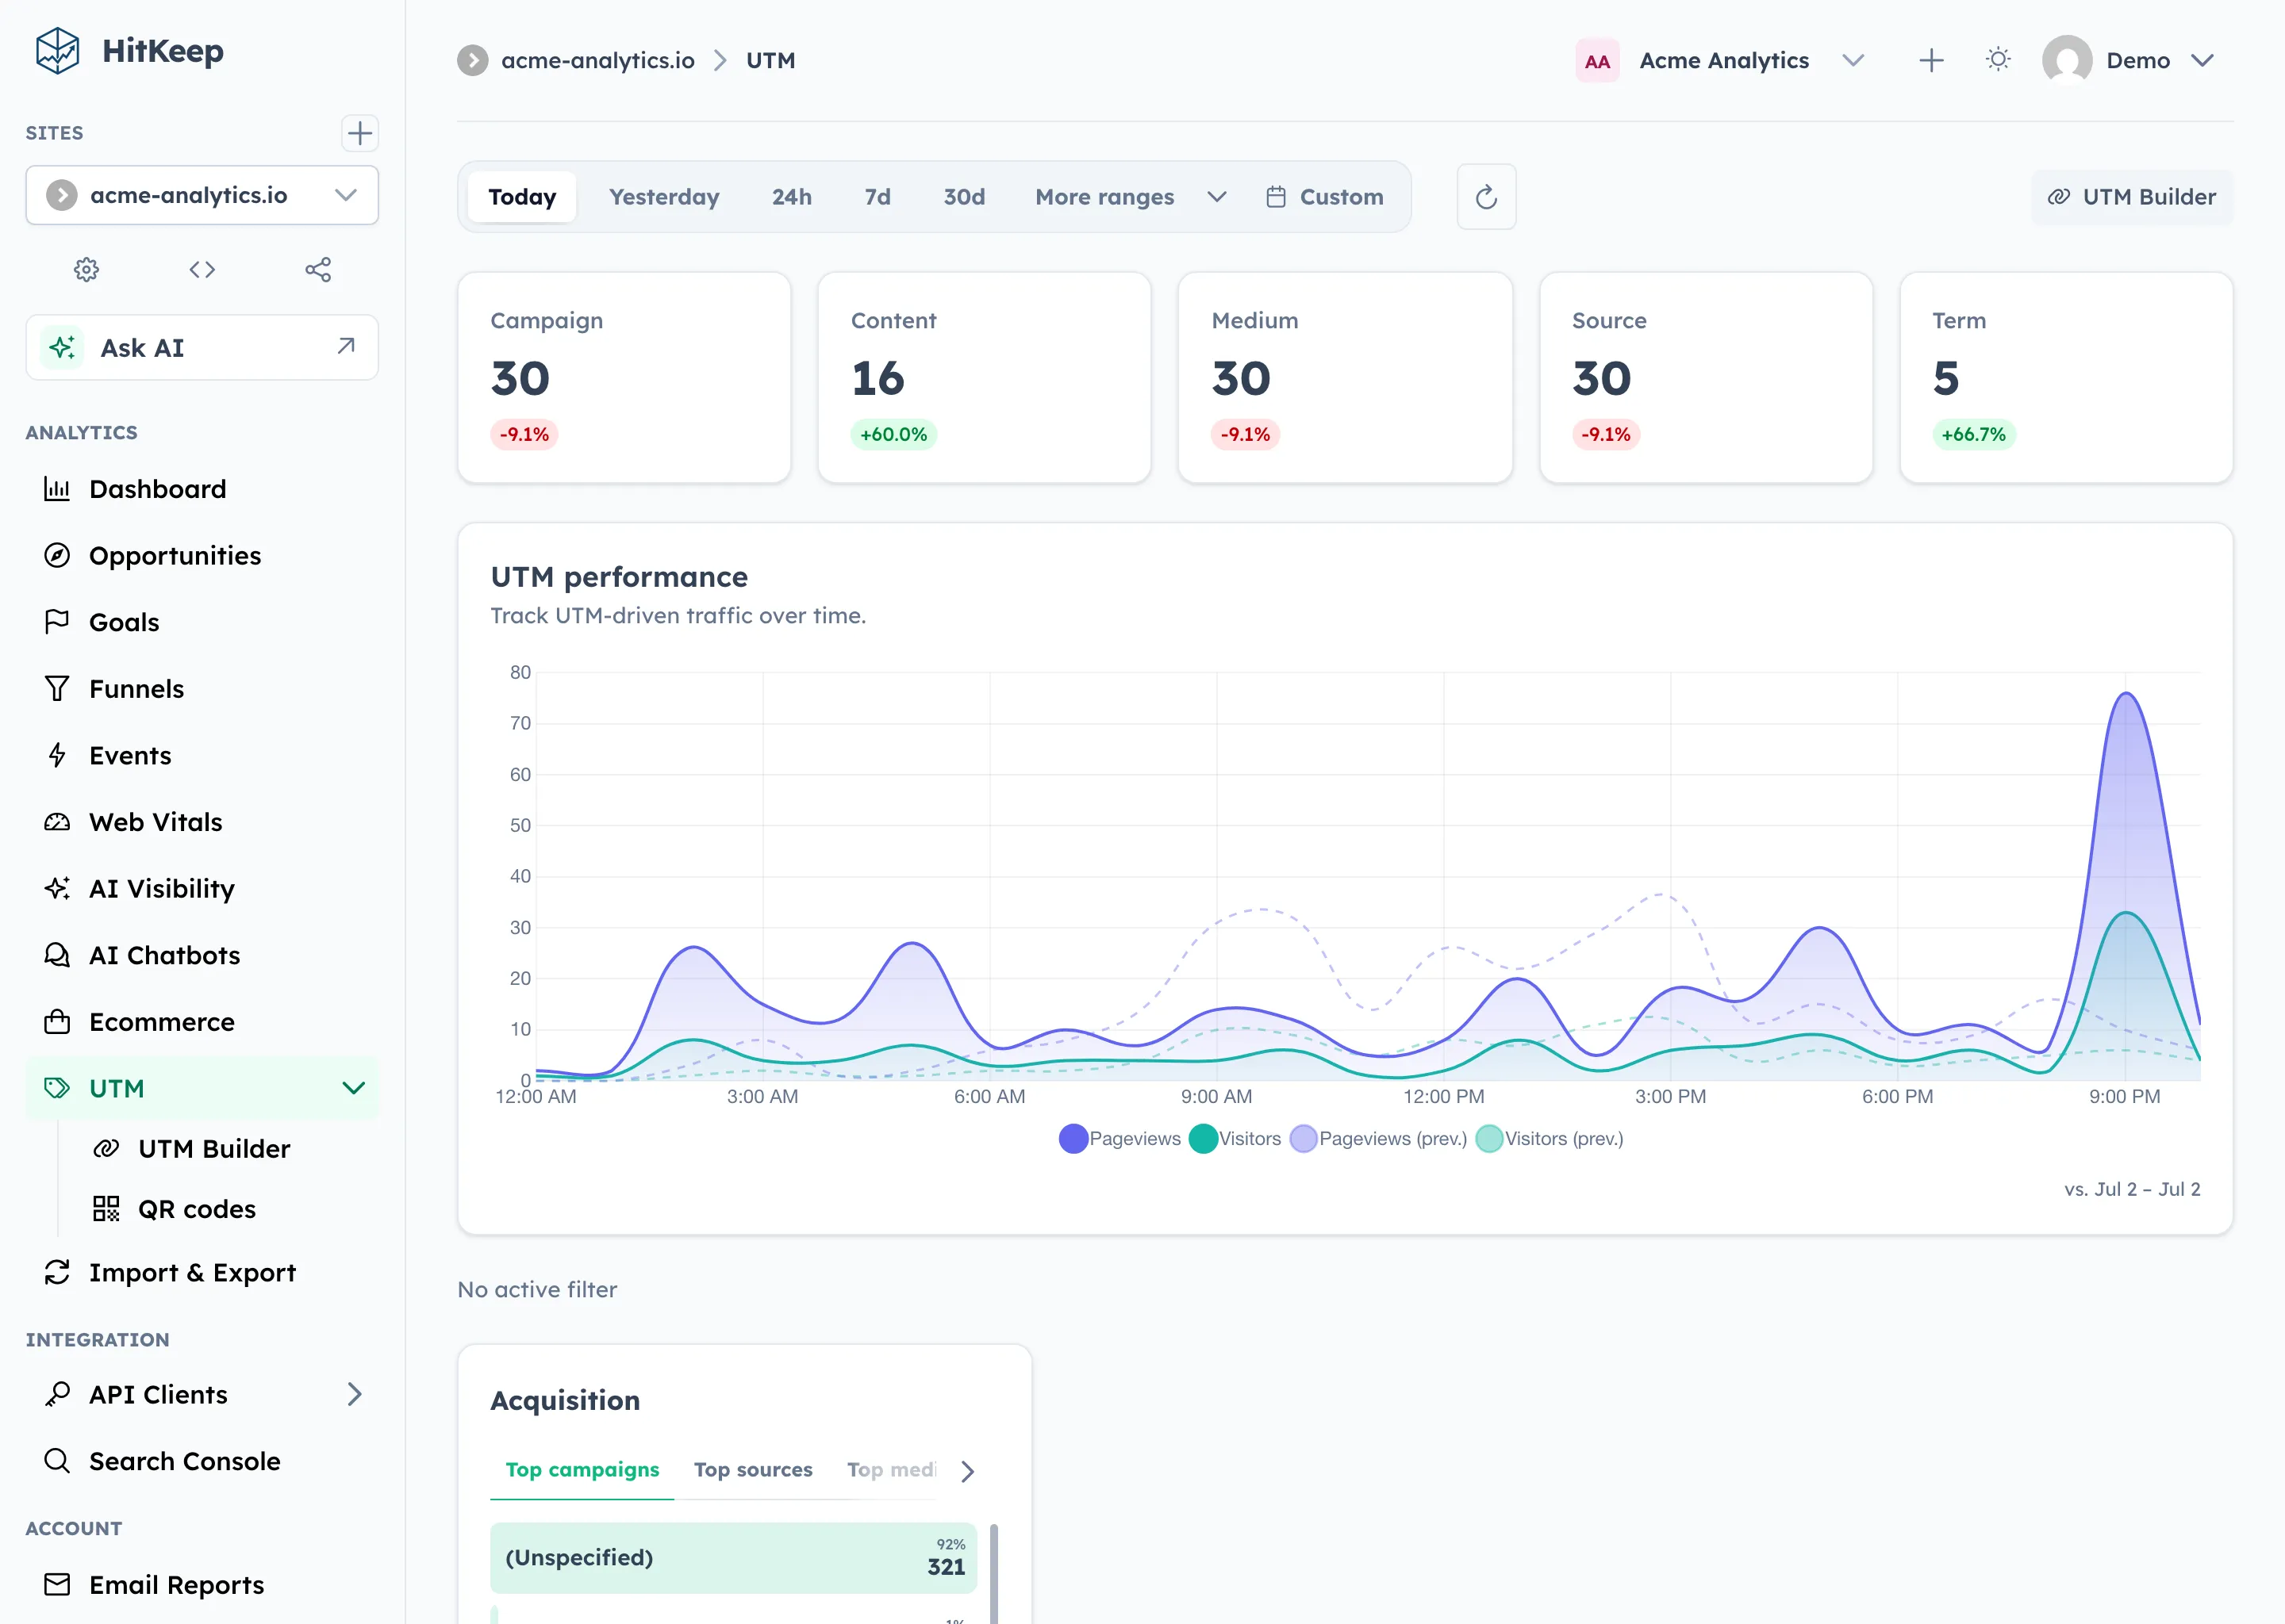Click the AI Visibility sparkle icon

click(57, 888)
